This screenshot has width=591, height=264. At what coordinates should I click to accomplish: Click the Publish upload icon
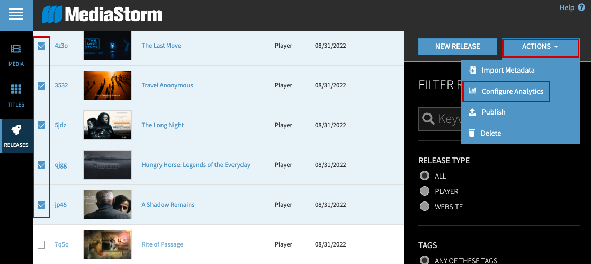click(x=472, y=112)
